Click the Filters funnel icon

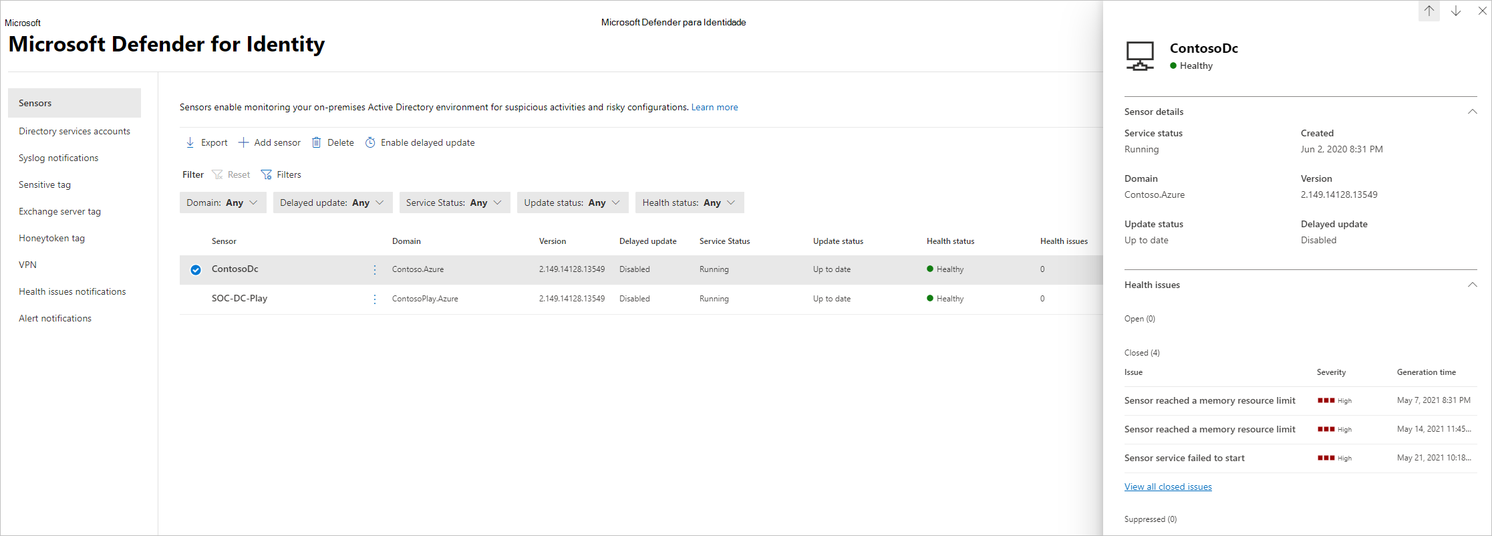pos(267,174)
